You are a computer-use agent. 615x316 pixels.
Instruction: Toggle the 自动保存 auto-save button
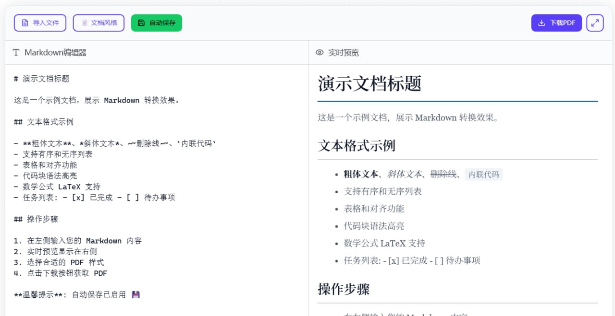tap(156, 23)
